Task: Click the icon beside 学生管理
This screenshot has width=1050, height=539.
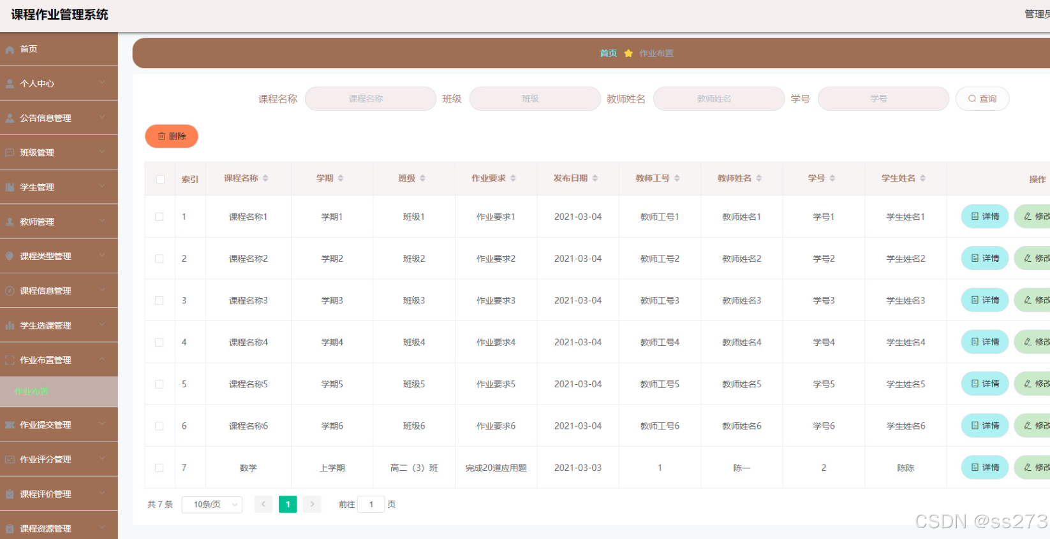Action: coord(10,187)
